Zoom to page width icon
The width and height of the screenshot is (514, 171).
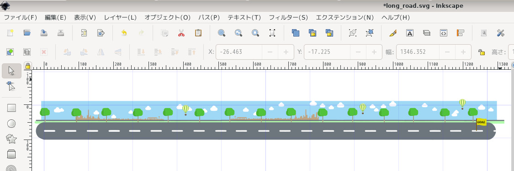tap(272, 33)
